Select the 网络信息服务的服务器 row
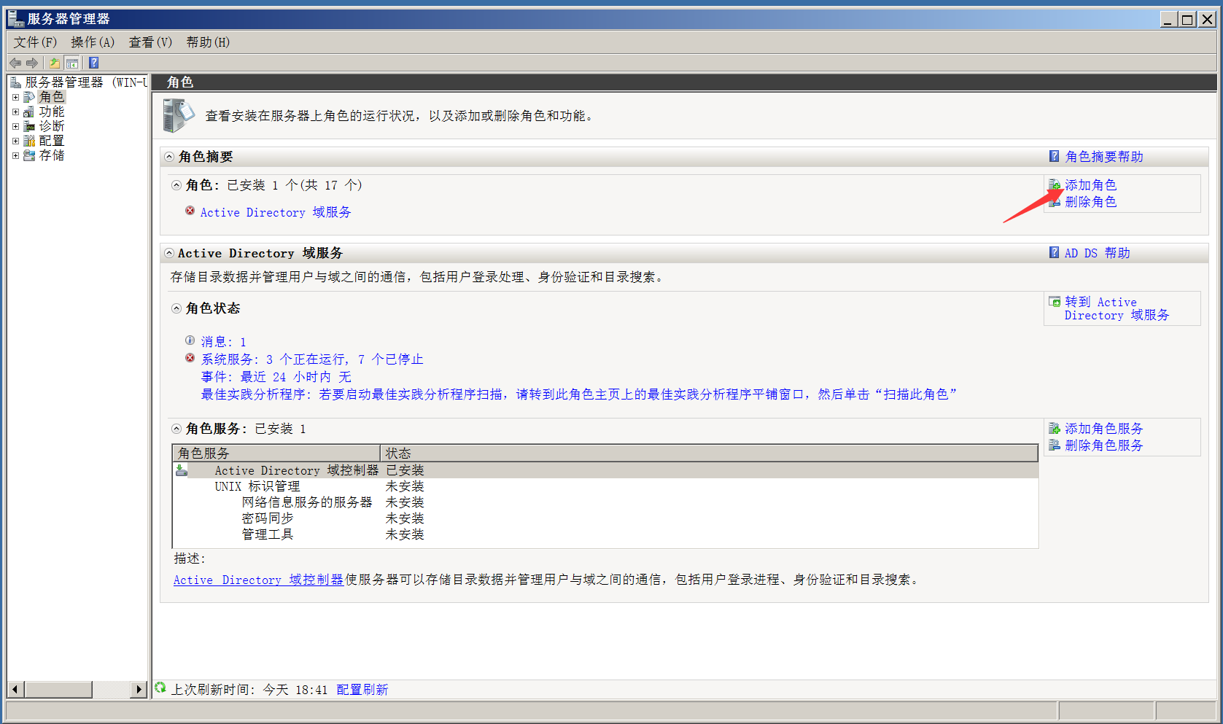Viewport: 1223px width, 724px height. 605,502
